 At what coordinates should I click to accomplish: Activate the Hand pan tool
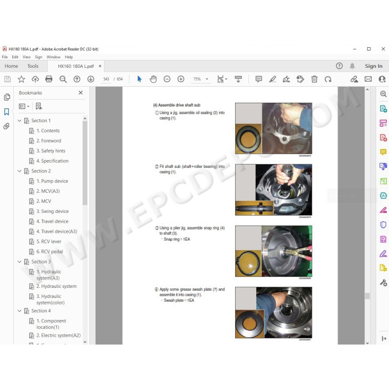point(153,79)
